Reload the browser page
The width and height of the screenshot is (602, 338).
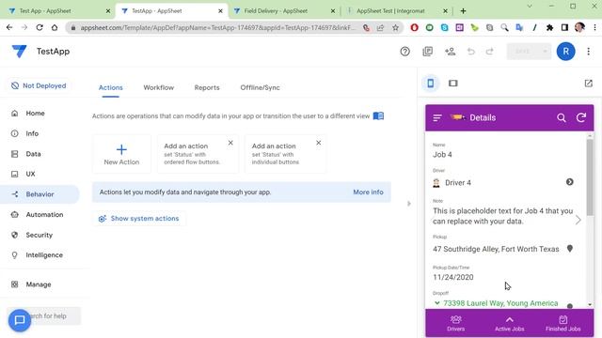(x=40, y=27)
